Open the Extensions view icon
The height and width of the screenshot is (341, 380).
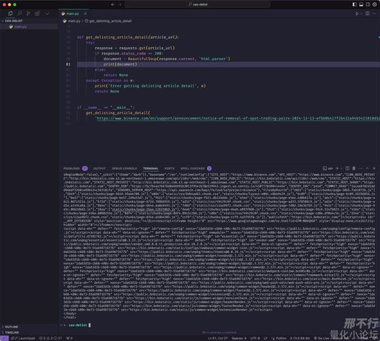coord(37,14)
